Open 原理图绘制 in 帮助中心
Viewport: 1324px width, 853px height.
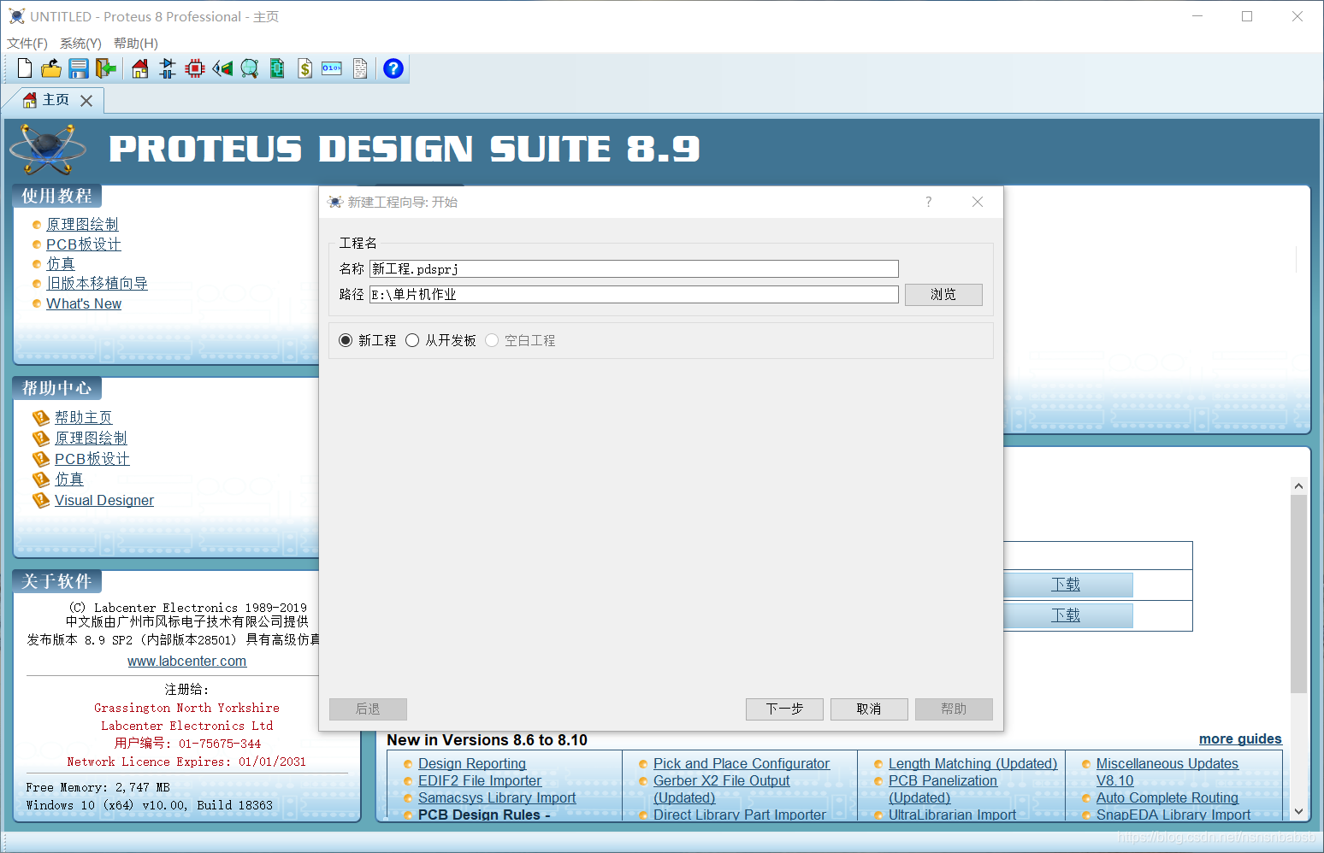91,438
